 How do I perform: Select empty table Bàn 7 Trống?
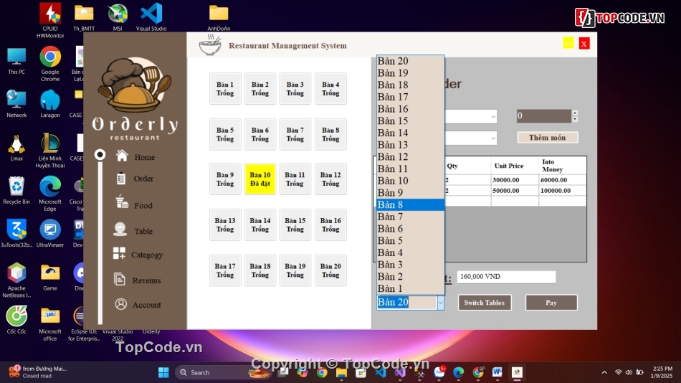click(295, 134)
